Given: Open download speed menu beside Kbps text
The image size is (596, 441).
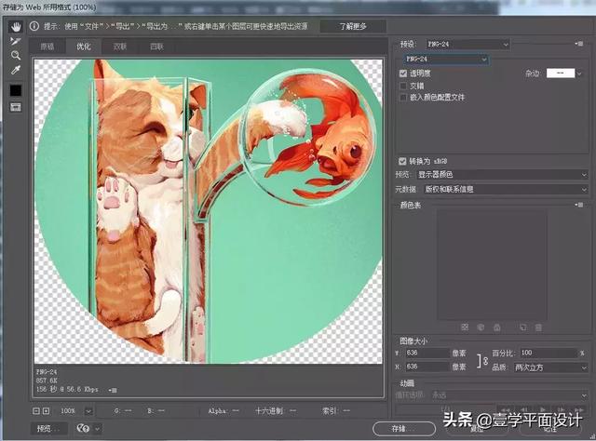Looking at the screenshot, I should 113,390.
